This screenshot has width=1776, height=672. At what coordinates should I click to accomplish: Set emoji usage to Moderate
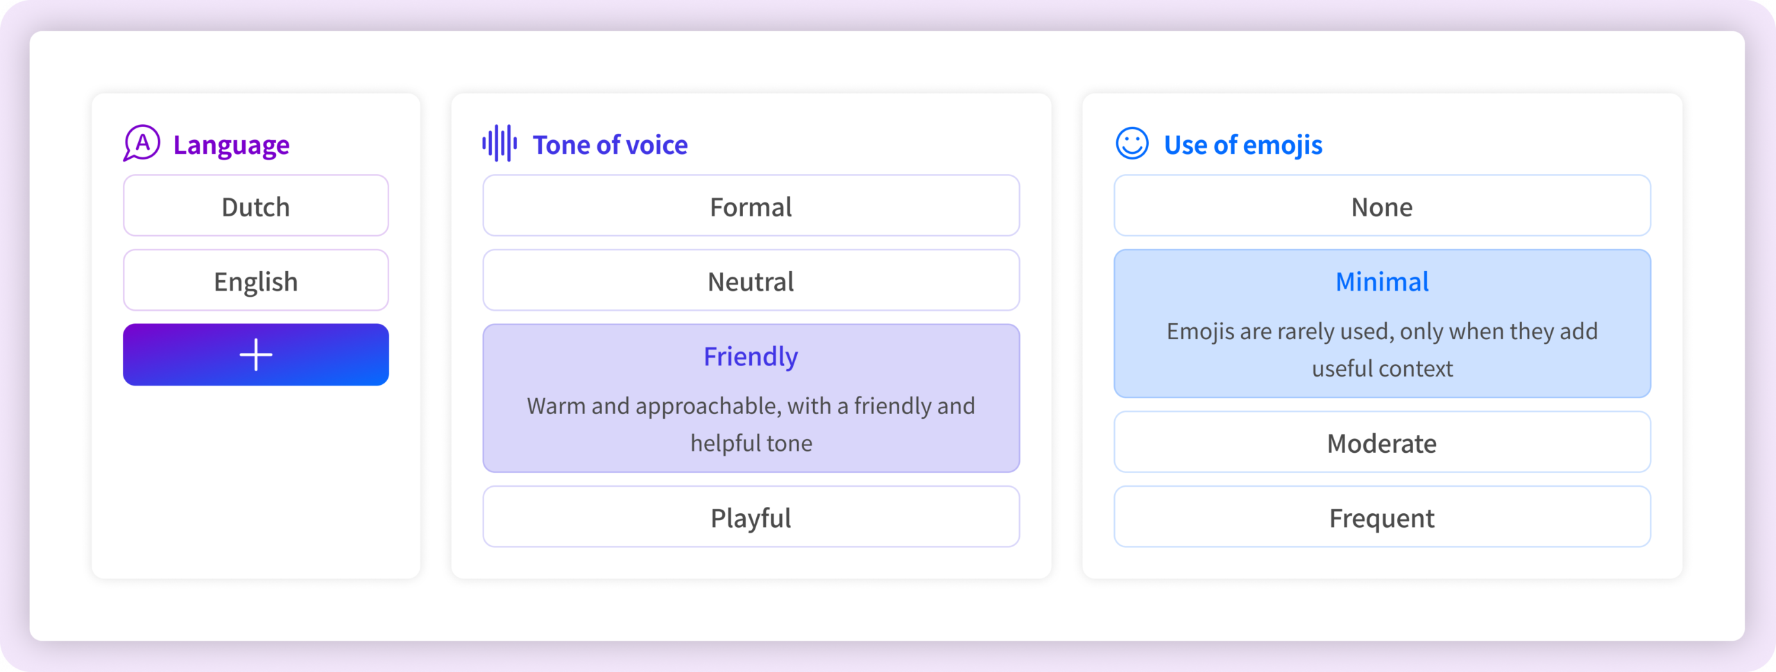[x=1381, y=443]
